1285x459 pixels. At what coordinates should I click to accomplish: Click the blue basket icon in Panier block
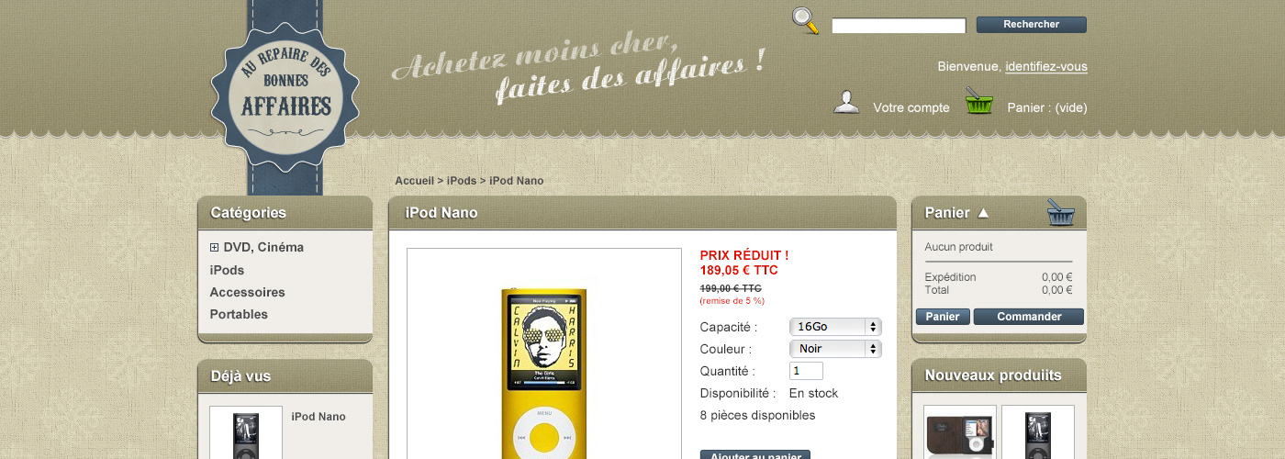click(1061, 213)
